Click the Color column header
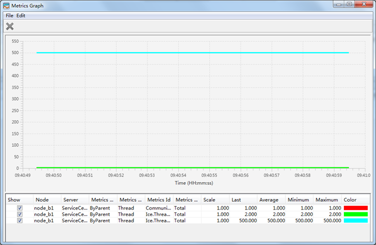This screenshot has height=245, width=376. [355, 200]
